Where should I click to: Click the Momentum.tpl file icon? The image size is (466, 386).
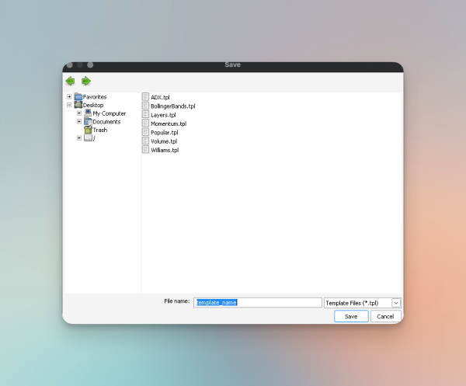[x=145, y=123]
